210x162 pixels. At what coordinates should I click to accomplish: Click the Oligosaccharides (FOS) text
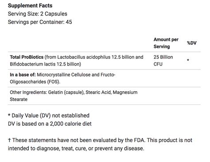pyautogui.click(x=35, y=82)
